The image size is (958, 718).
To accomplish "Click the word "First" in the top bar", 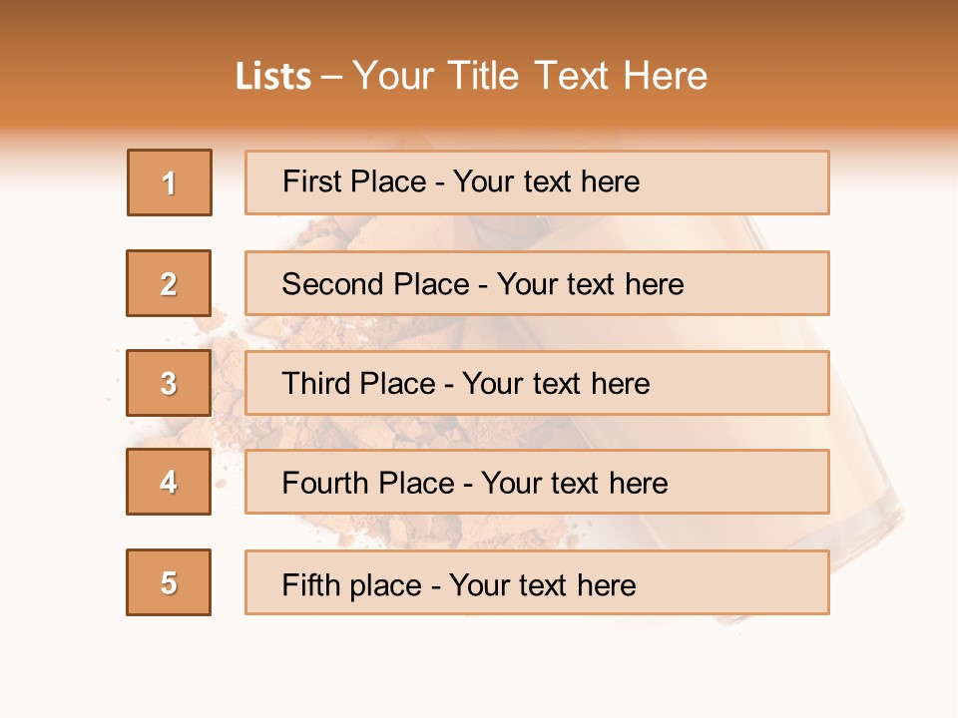I will click(x=311, y=181).
